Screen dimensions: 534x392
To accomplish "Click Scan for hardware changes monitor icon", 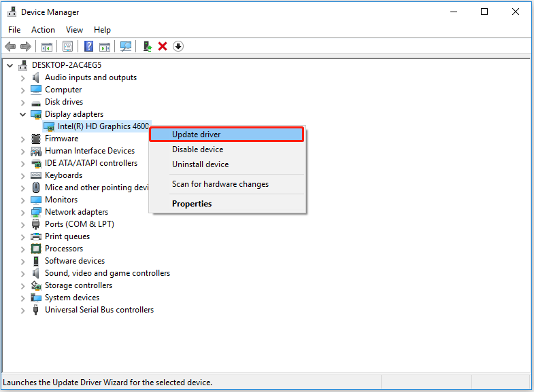I will click(x=126, y=46).
